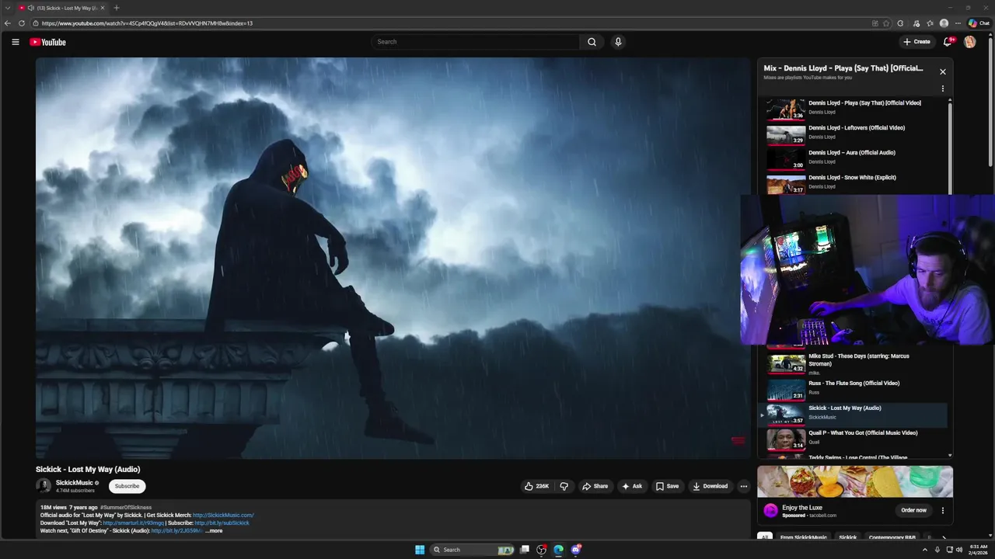Play Dennis Lloyd - Leftovers in playlist

tap(853, 133)
